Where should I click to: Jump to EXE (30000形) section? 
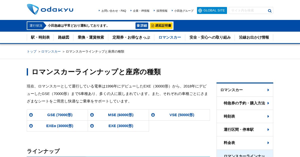[x=118, y=126]
